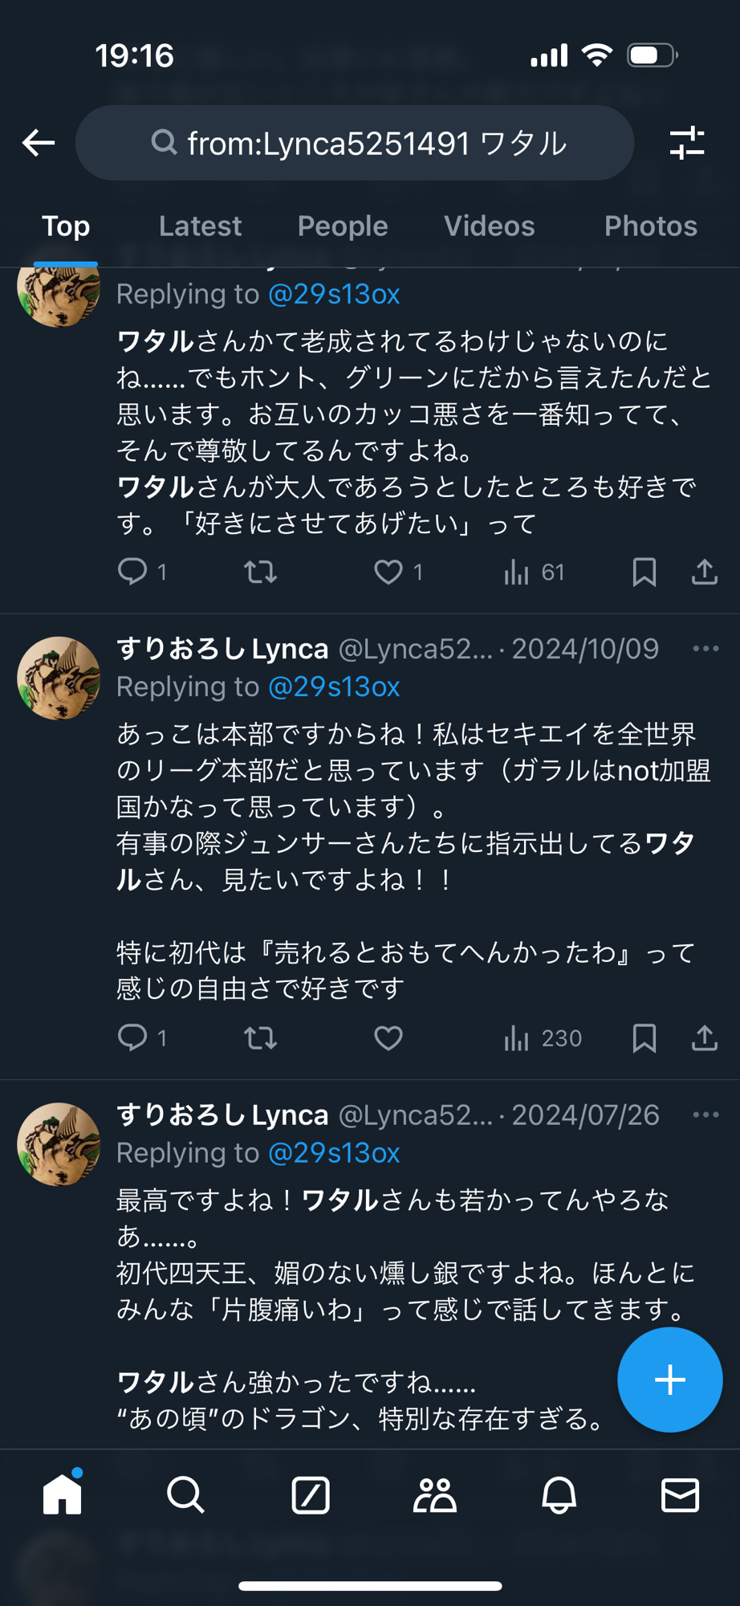Open すりおろし Lynca profile name on 2024/07/26 post
This screenshot has height=1606, width=740.
click(x=222, y=1115)
